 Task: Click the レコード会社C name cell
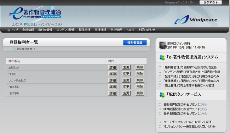pyautogui.click(x=56, y=80)
